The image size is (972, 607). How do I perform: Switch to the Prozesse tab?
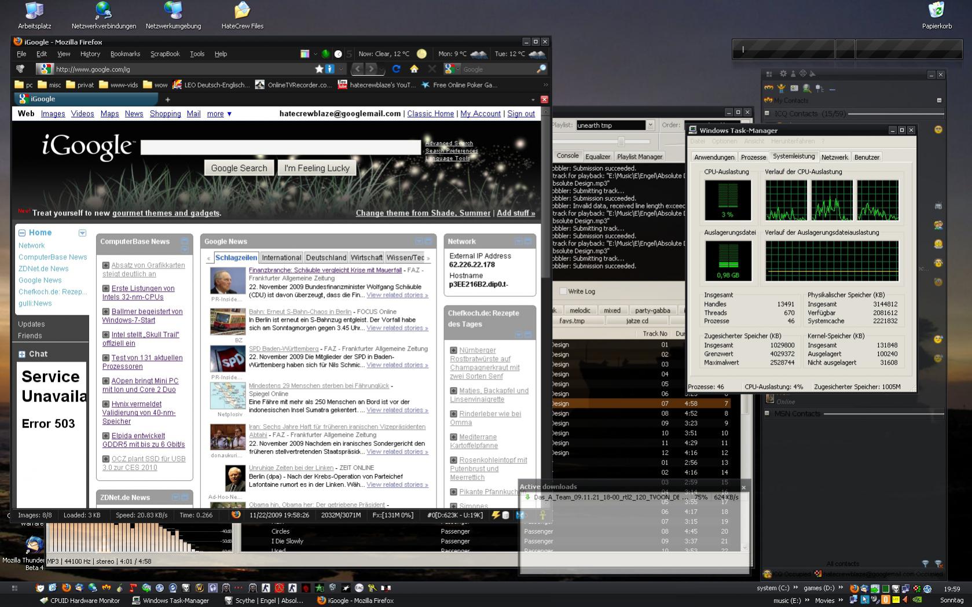click(753, 157)
